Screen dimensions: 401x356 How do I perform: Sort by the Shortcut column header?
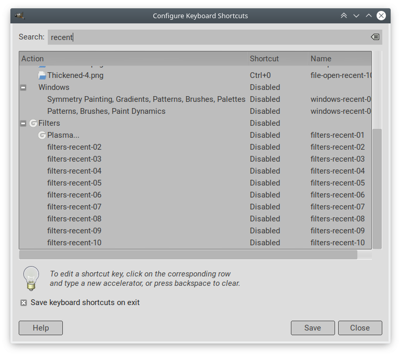[x=278, y=59]
